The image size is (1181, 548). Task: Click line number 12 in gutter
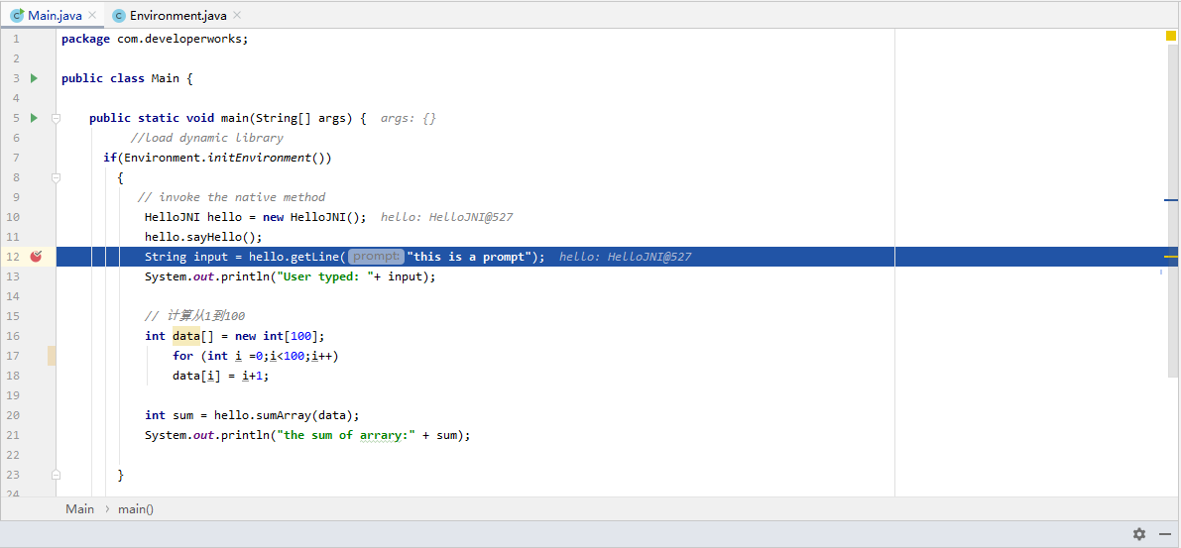click(x=14, y=257)
